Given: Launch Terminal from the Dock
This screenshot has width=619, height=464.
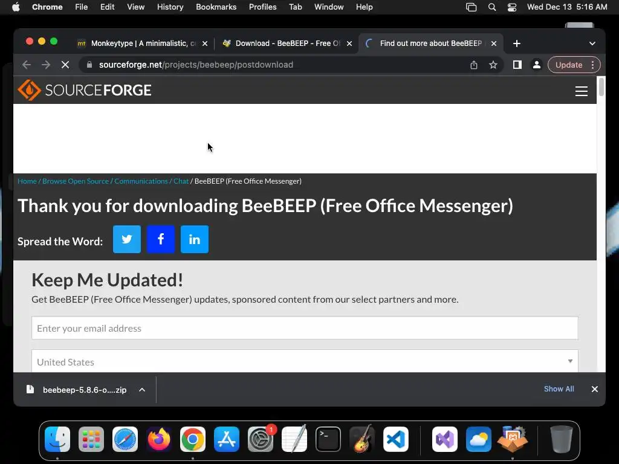Looking at the screenshot, I should (x=328, y=439).
